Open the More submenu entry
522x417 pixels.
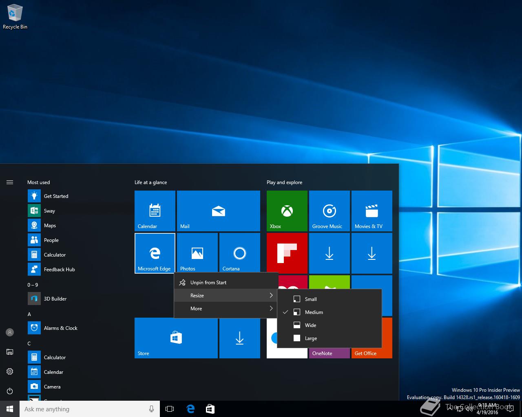click(226, 308)
